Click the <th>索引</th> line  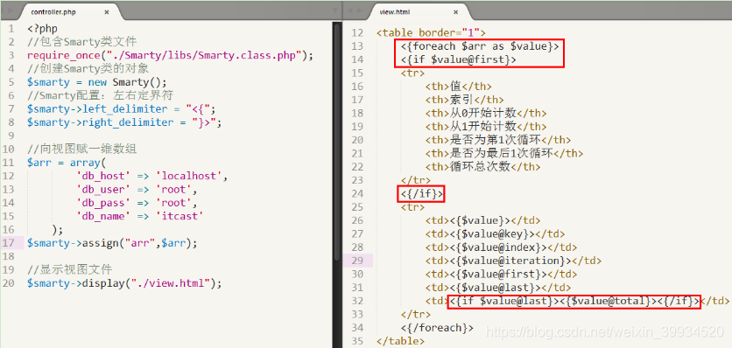click(464, 100)
